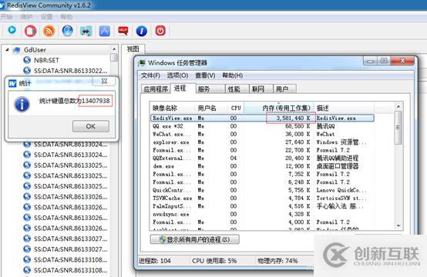Click 显示所有用户的进程(S) button
The width and height of the screenshot is (427, 277).
195,239
